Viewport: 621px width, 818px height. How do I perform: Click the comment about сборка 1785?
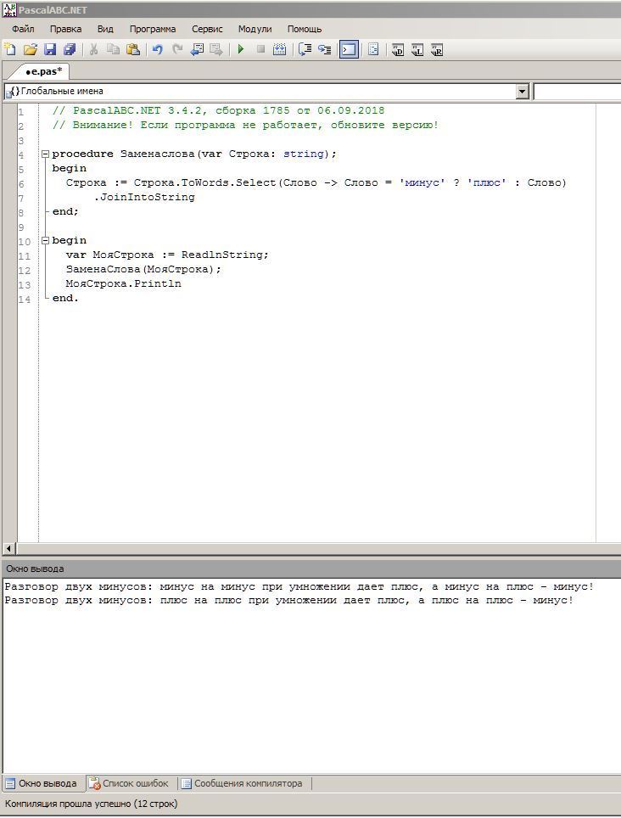coord(219,110)
